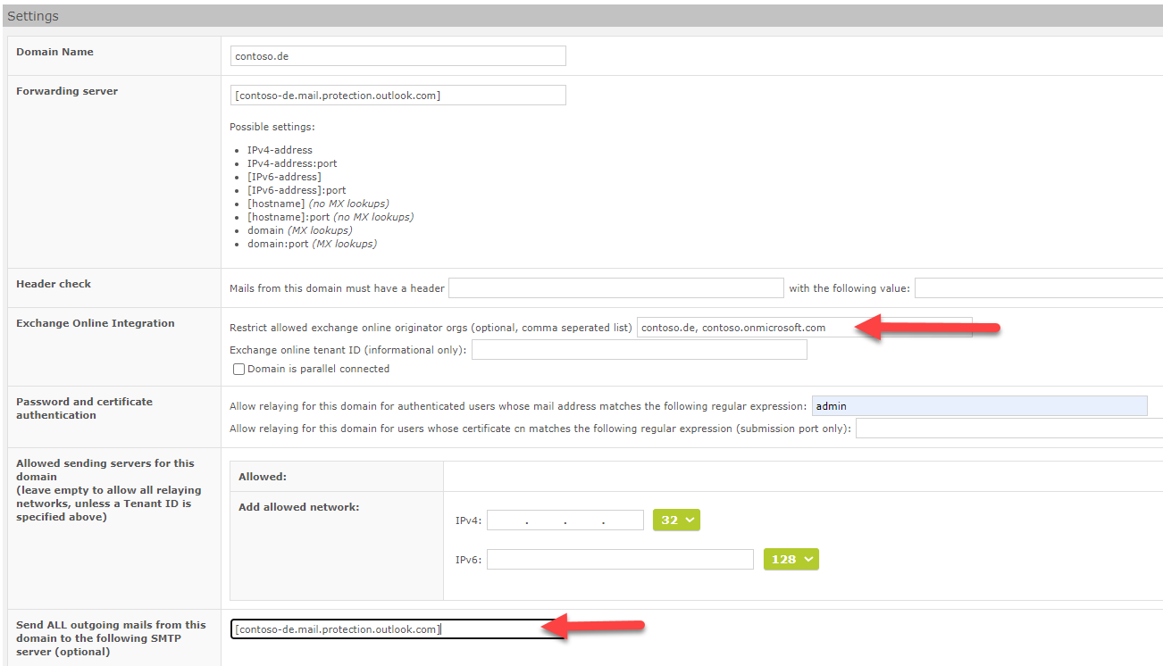
Task: Click the outgoing mails SMTP server field
Action: [x=397, y=629]
